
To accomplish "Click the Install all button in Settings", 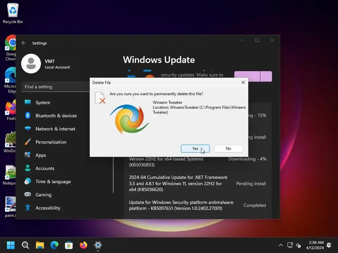I will point(247,76).
